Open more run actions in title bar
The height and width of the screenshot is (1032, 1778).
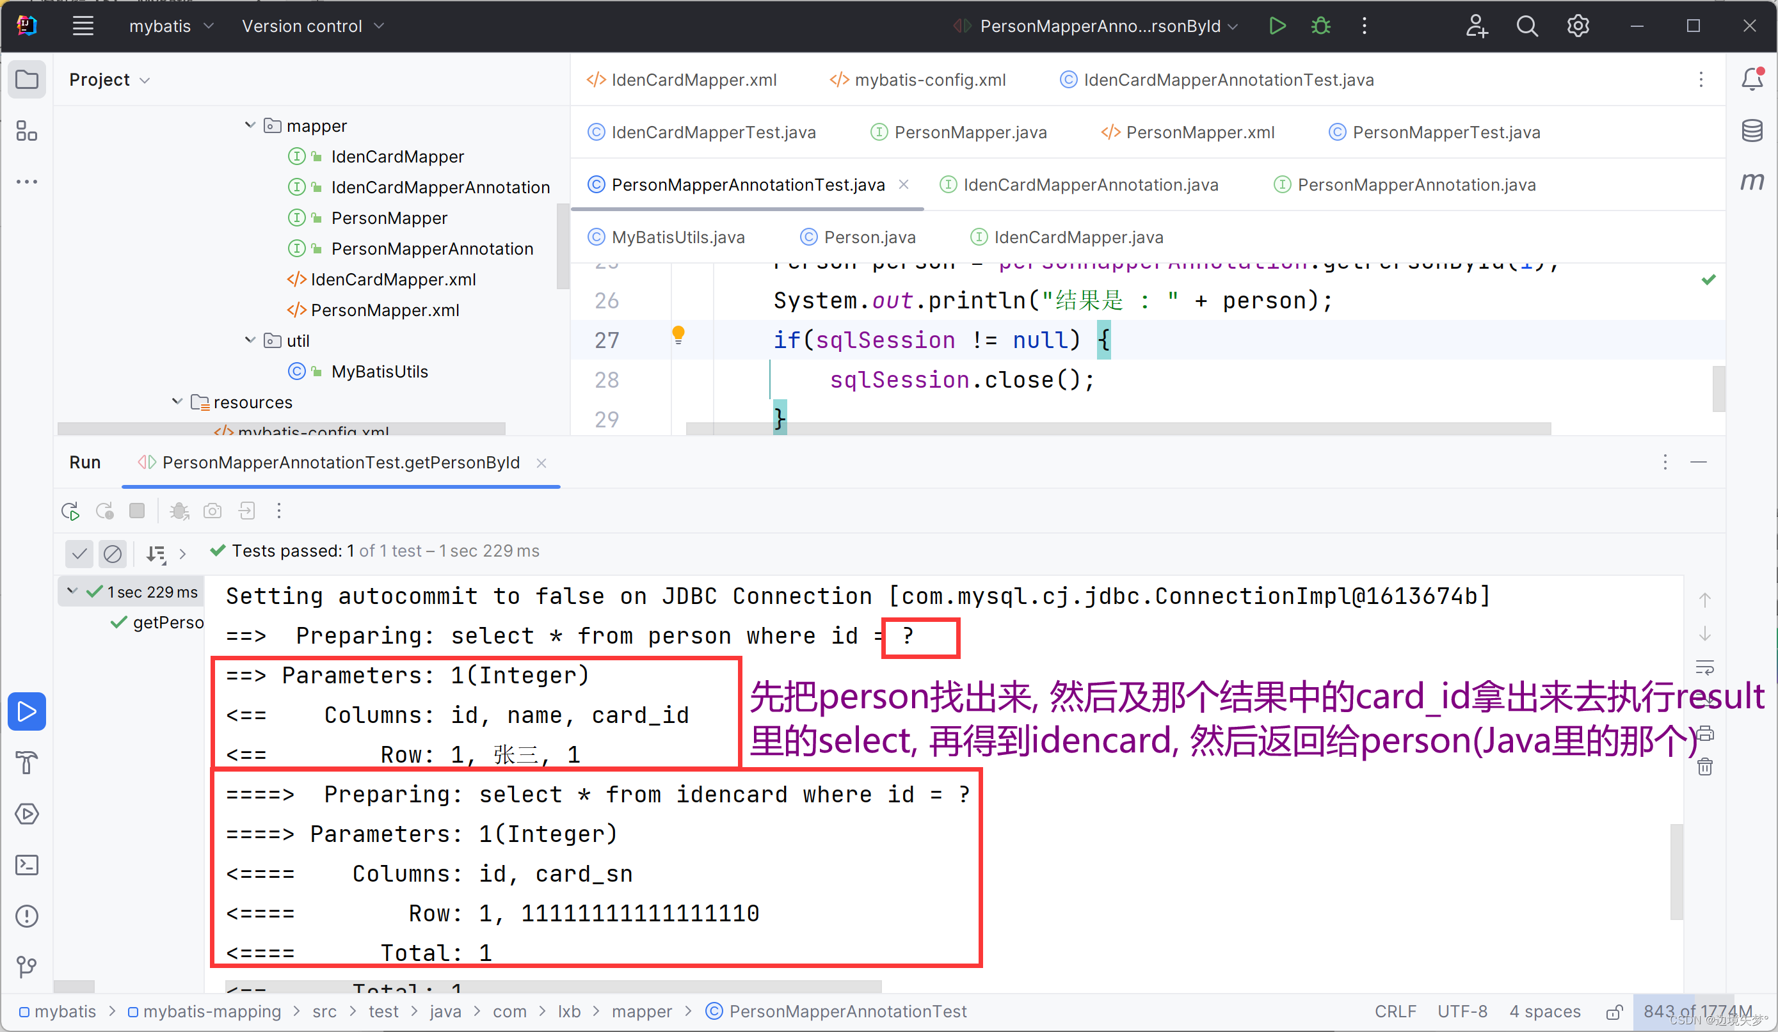point(1364,26)
